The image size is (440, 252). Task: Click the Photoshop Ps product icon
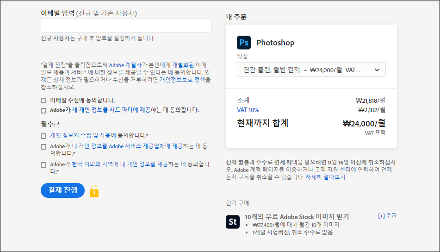243,43
